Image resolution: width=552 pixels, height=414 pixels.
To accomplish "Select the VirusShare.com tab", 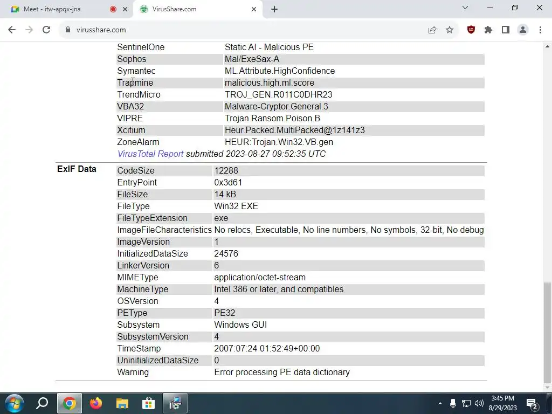I will click(198, 9).
